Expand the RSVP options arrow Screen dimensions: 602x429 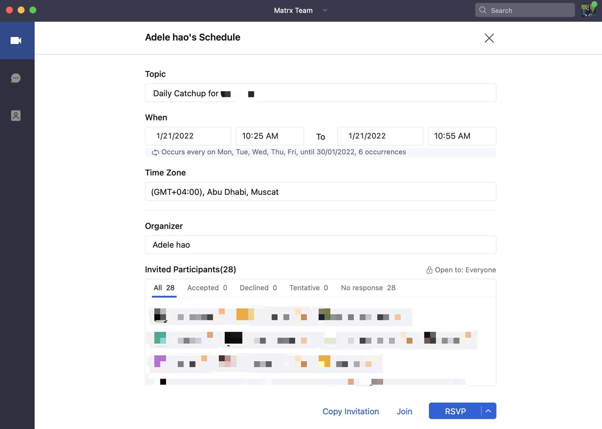click(488, 411)
